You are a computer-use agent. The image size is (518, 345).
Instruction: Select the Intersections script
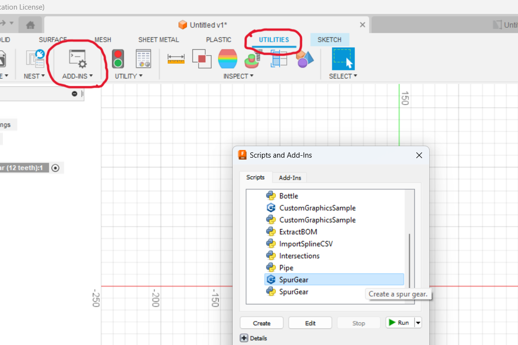click(x=299, y=255)
